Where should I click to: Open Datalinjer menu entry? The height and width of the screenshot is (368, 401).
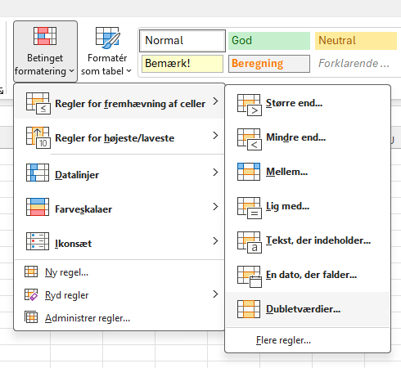click(119, 173)
